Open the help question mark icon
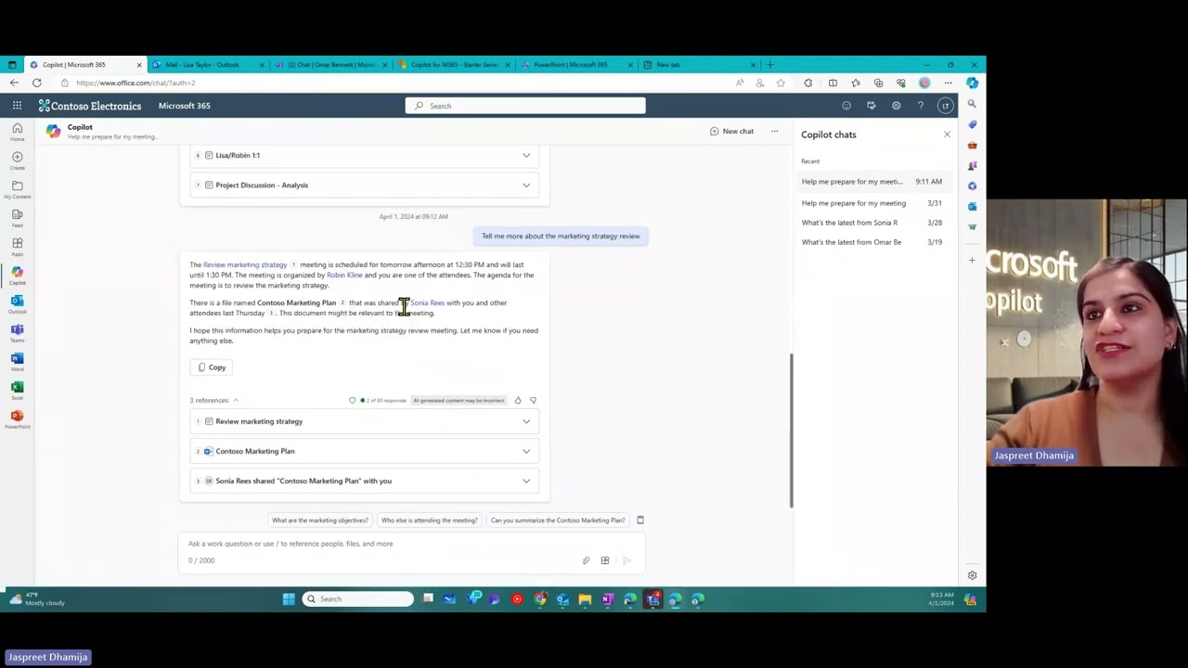This screenshot has height=668, width=1188. (921, 106)
